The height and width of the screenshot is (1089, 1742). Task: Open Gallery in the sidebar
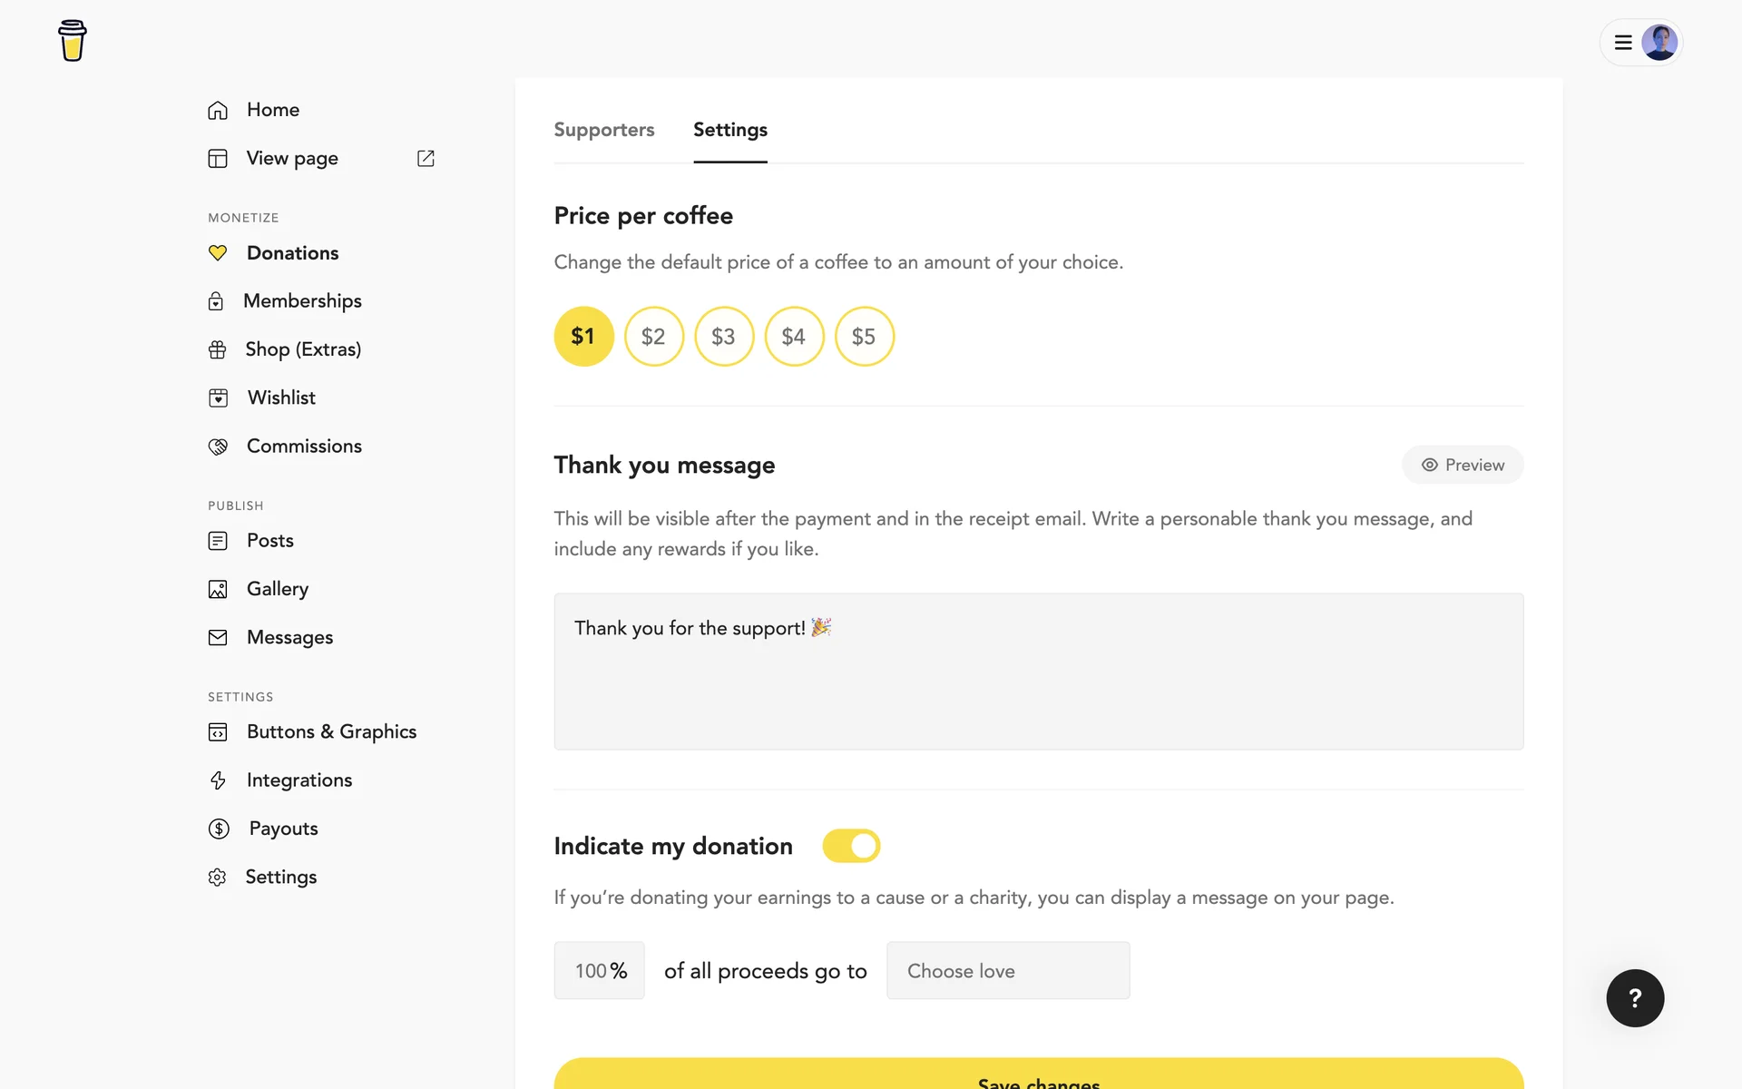277,589
